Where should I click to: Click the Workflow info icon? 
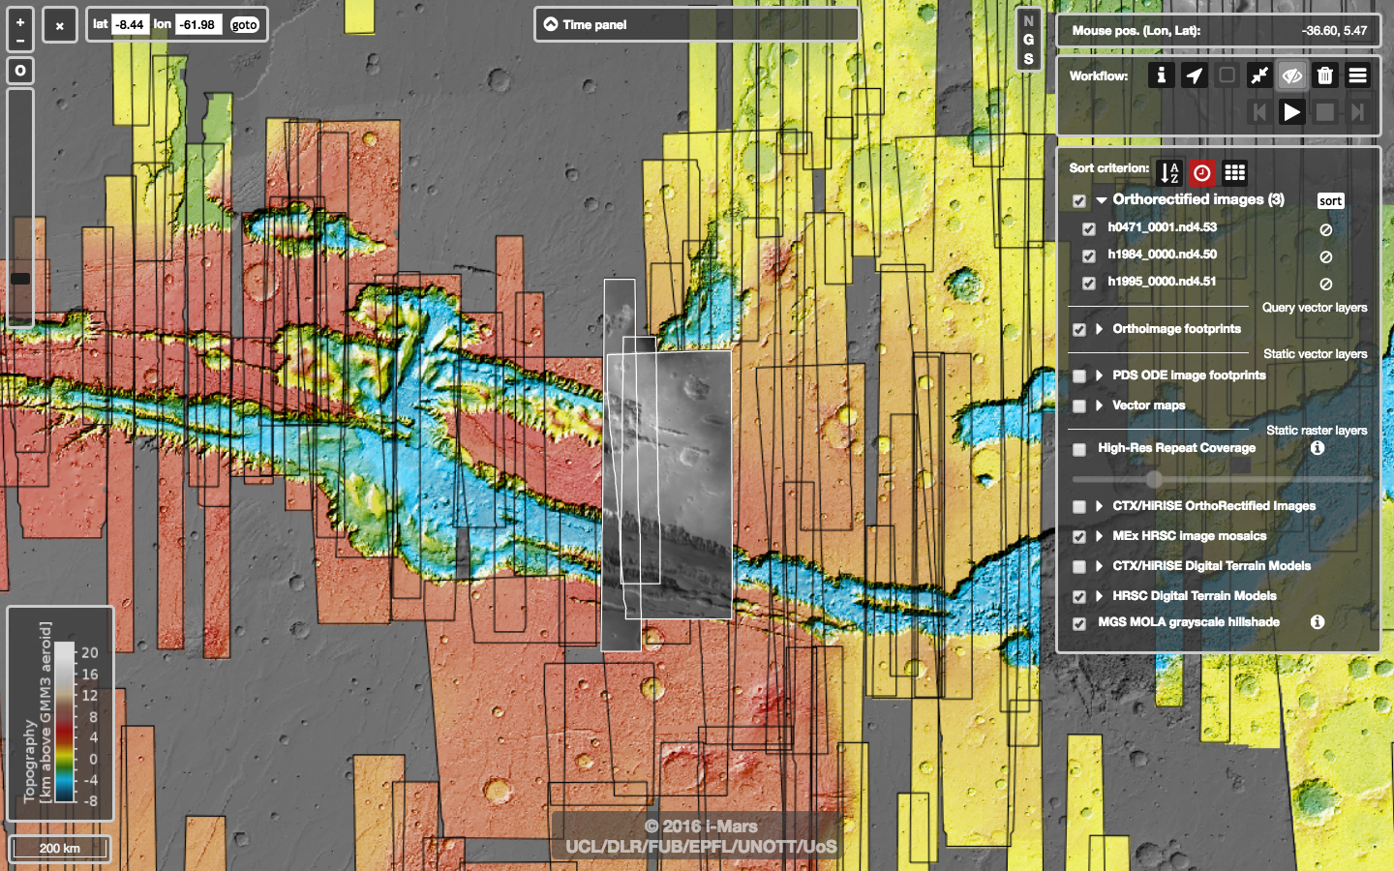pyautogui.click(x=1162, y=75)
